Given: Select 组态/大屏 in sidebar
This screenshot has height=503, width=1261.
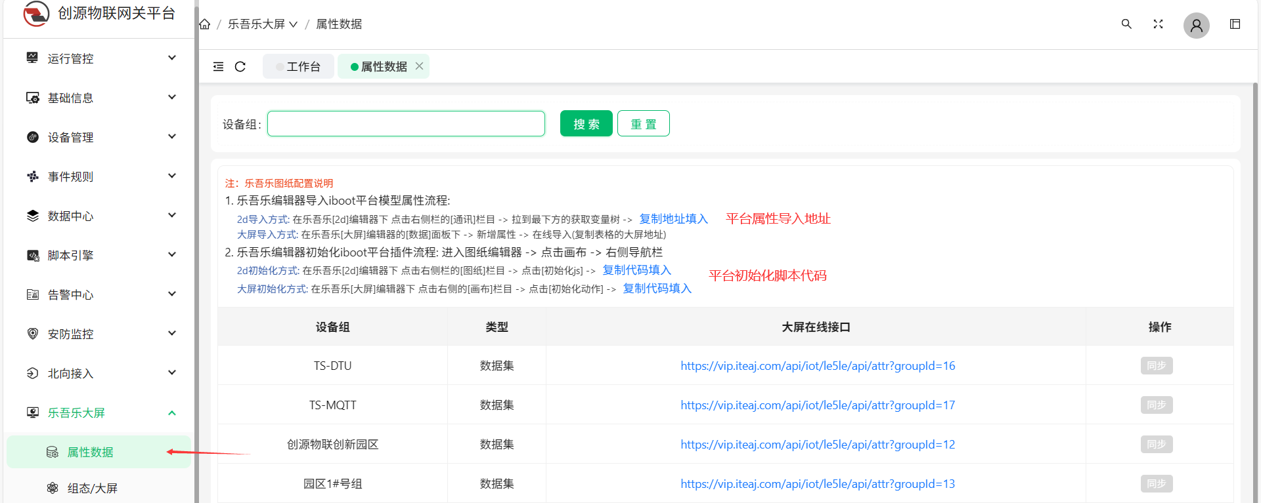Looking at the screenshot, I should click(x=93, y=488).
